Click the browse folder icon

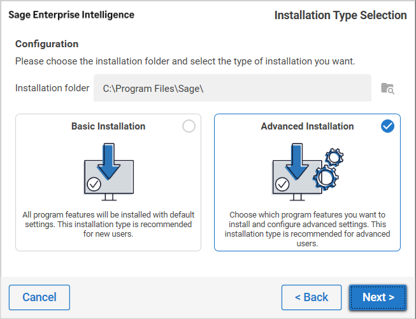click(x=387, y=88)
